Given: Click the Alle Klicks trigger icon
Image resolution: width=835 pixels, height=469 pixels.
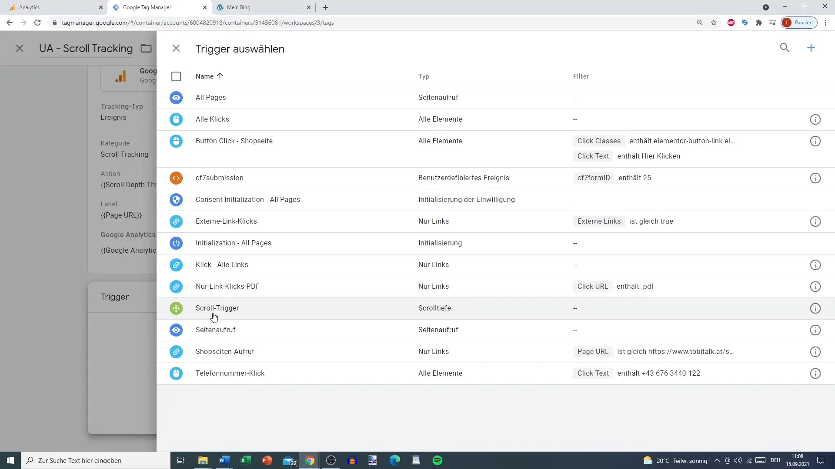Looking at the screenshot, I should 176,119.
